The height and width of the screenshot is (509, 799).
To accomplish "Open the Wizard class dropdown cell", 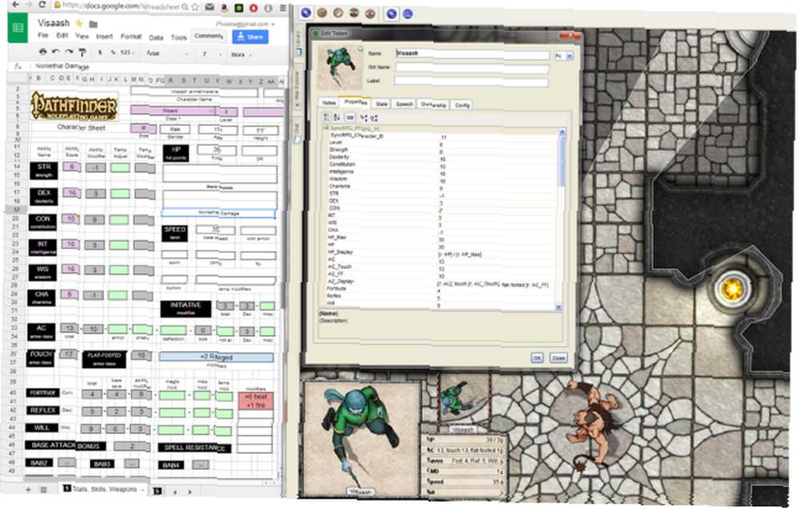I will click(173, 110).
